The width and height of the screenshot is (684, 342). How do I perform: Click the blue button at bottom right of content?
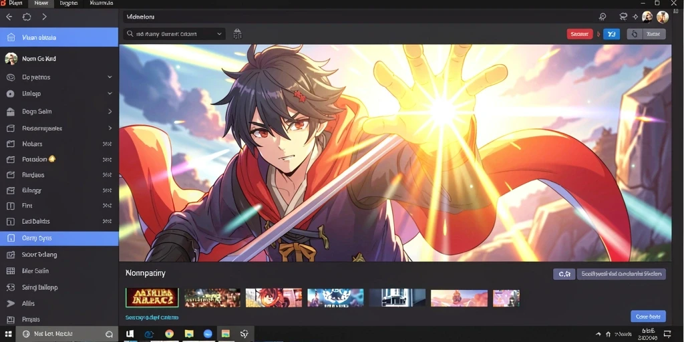[x=648, y=316]
